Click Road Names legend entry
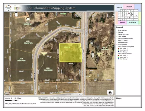Viewport: 145px width, 111px height. click(122, 30)
